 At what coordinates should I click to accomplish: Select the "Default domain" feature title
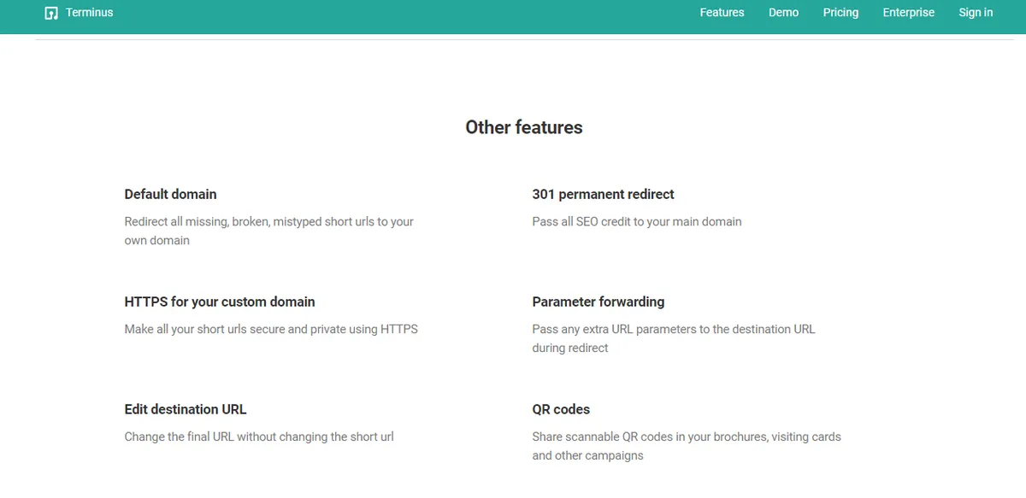coord(170,194)
